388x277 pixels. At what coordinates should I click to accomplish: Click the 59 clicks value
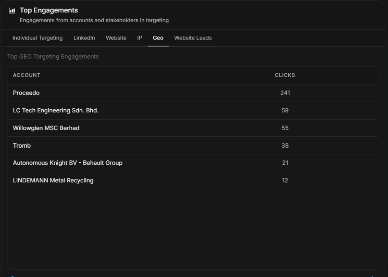coord(285,110)
